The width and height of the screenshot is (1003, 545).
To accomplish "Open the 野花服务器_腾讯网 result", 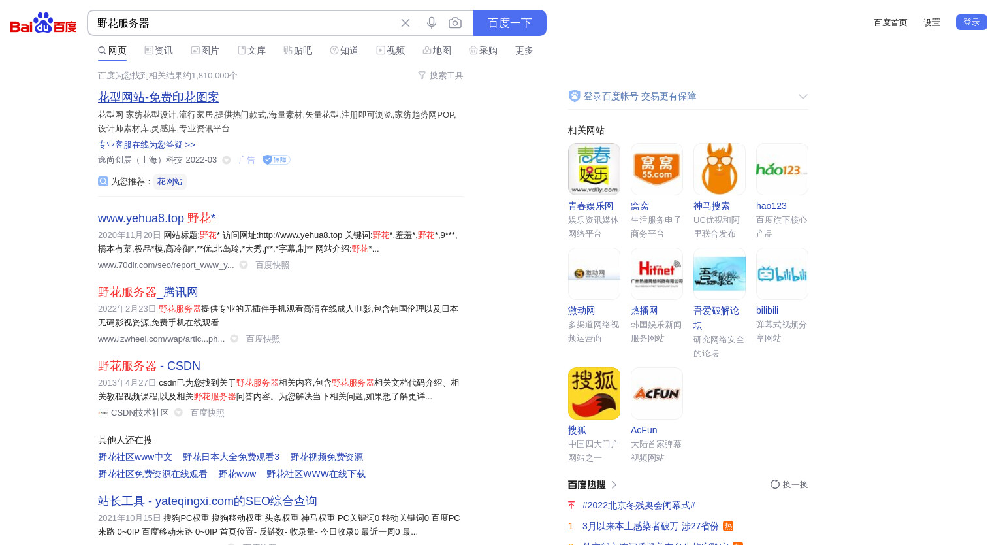I will tap(148, 291).
